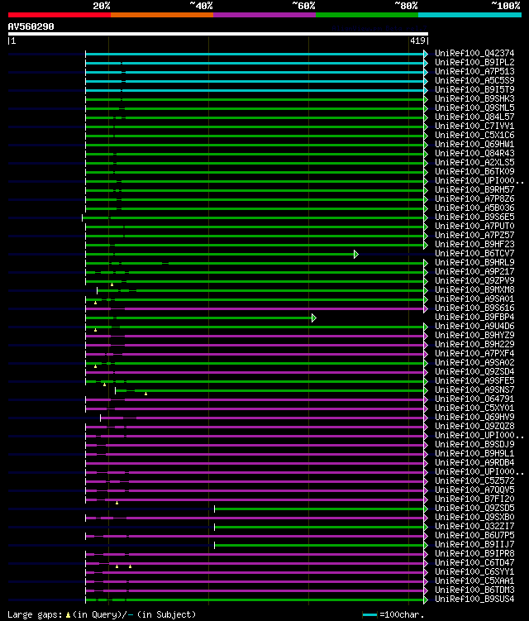Select the UniRef100_B9SUS4 label
529x621 pixels.
(474, 600)
